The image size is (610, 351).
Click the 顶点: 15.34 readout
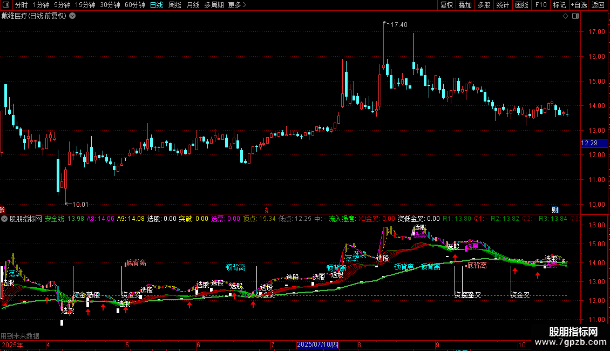259,219
